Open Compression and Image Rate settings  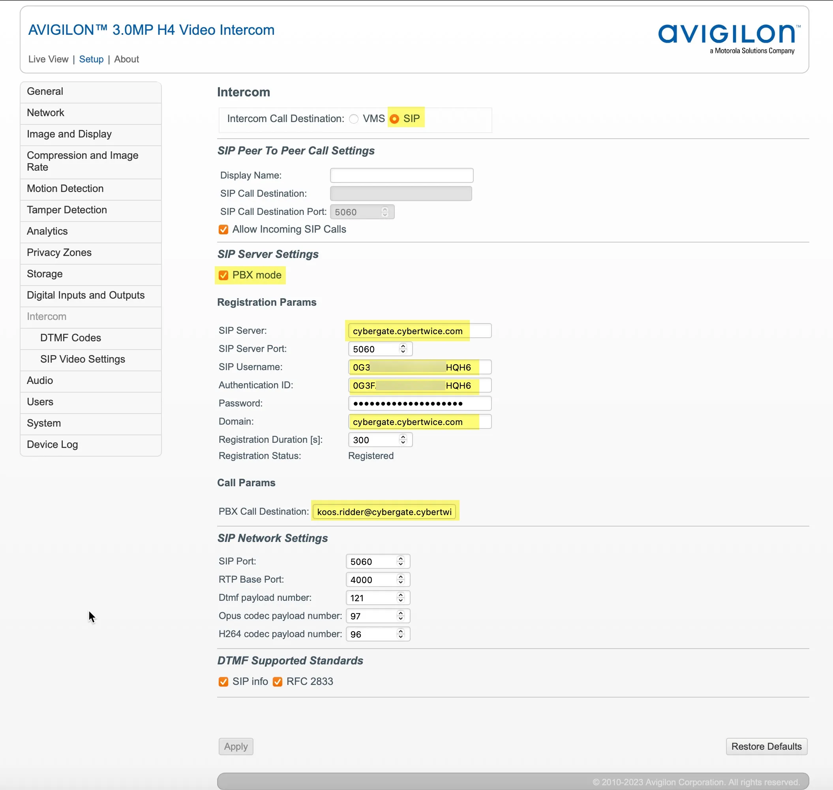tap(90, 162)
